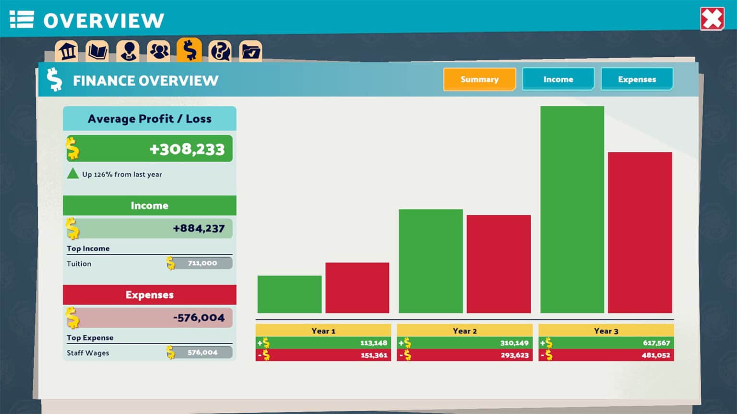Click the Year 1 red expense bar
This screenshot has width=737, height=414.
[x=357, y=287]
